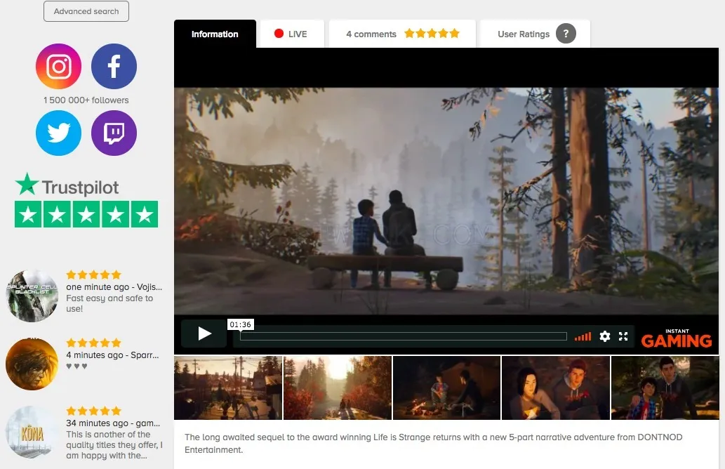Click the red live indicator dot
This screenshot has height=469, width=725.
(x=279, y=33)
